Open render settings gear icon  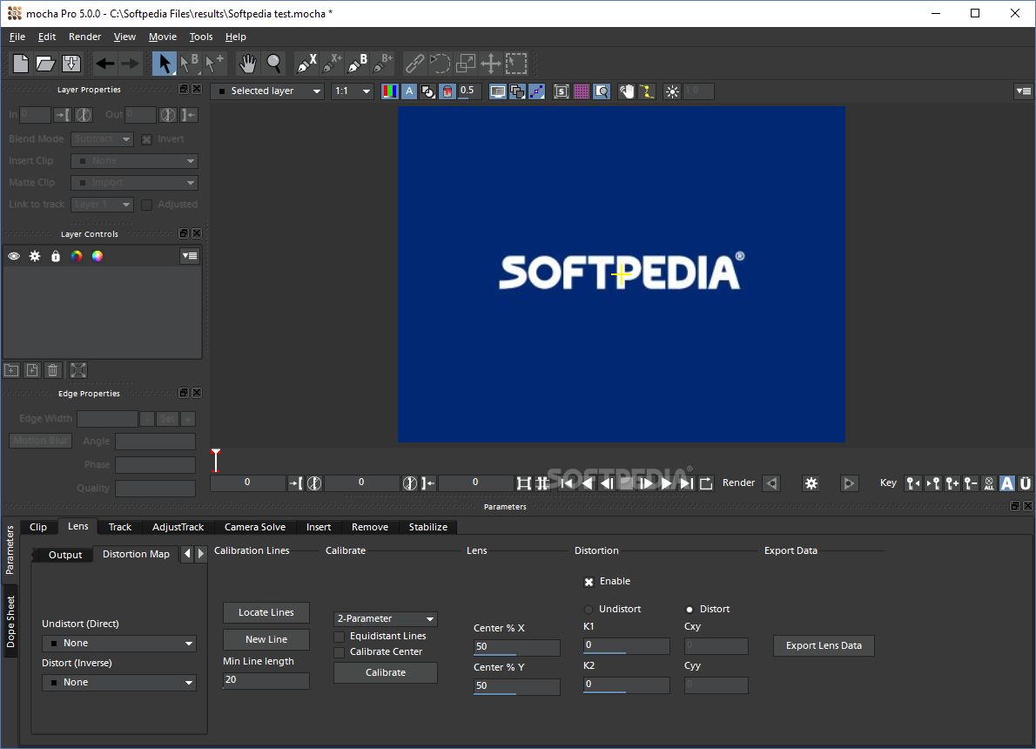811,483
